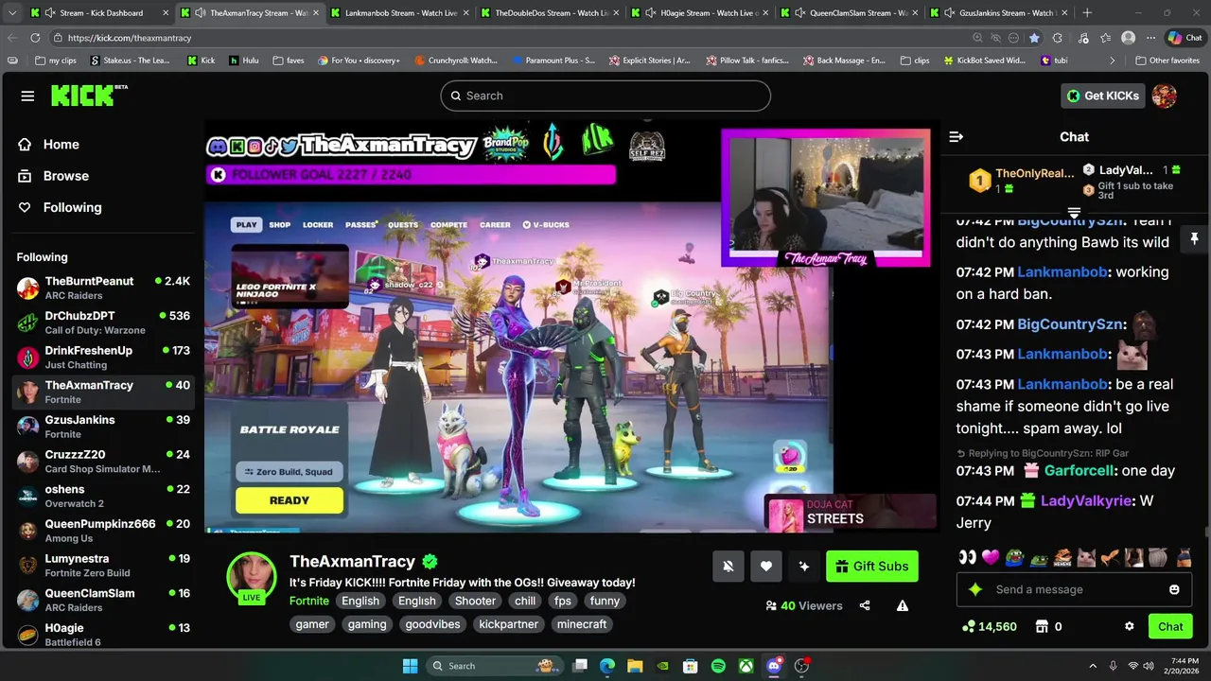Open Browse in sidebar

53,176
